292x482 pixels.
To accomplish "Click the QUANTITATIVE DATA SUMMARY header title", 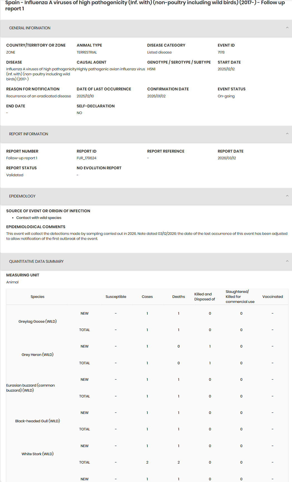I will point(36,262).
